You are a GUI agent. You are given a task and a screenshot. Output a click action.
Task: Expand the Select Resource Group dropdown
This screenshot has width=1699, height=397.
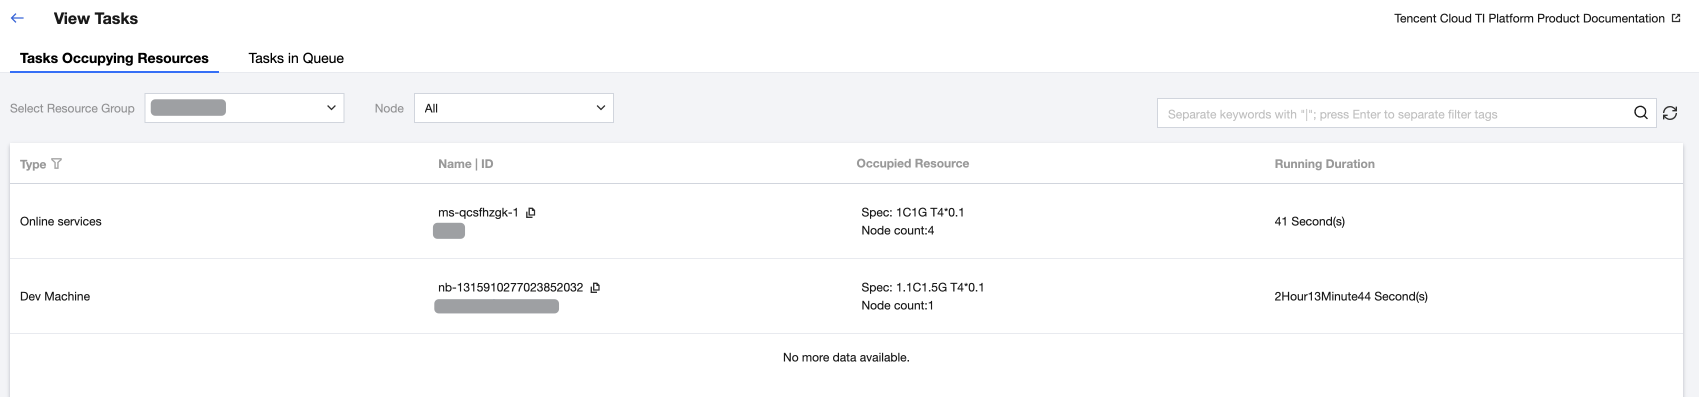[244, 108]
